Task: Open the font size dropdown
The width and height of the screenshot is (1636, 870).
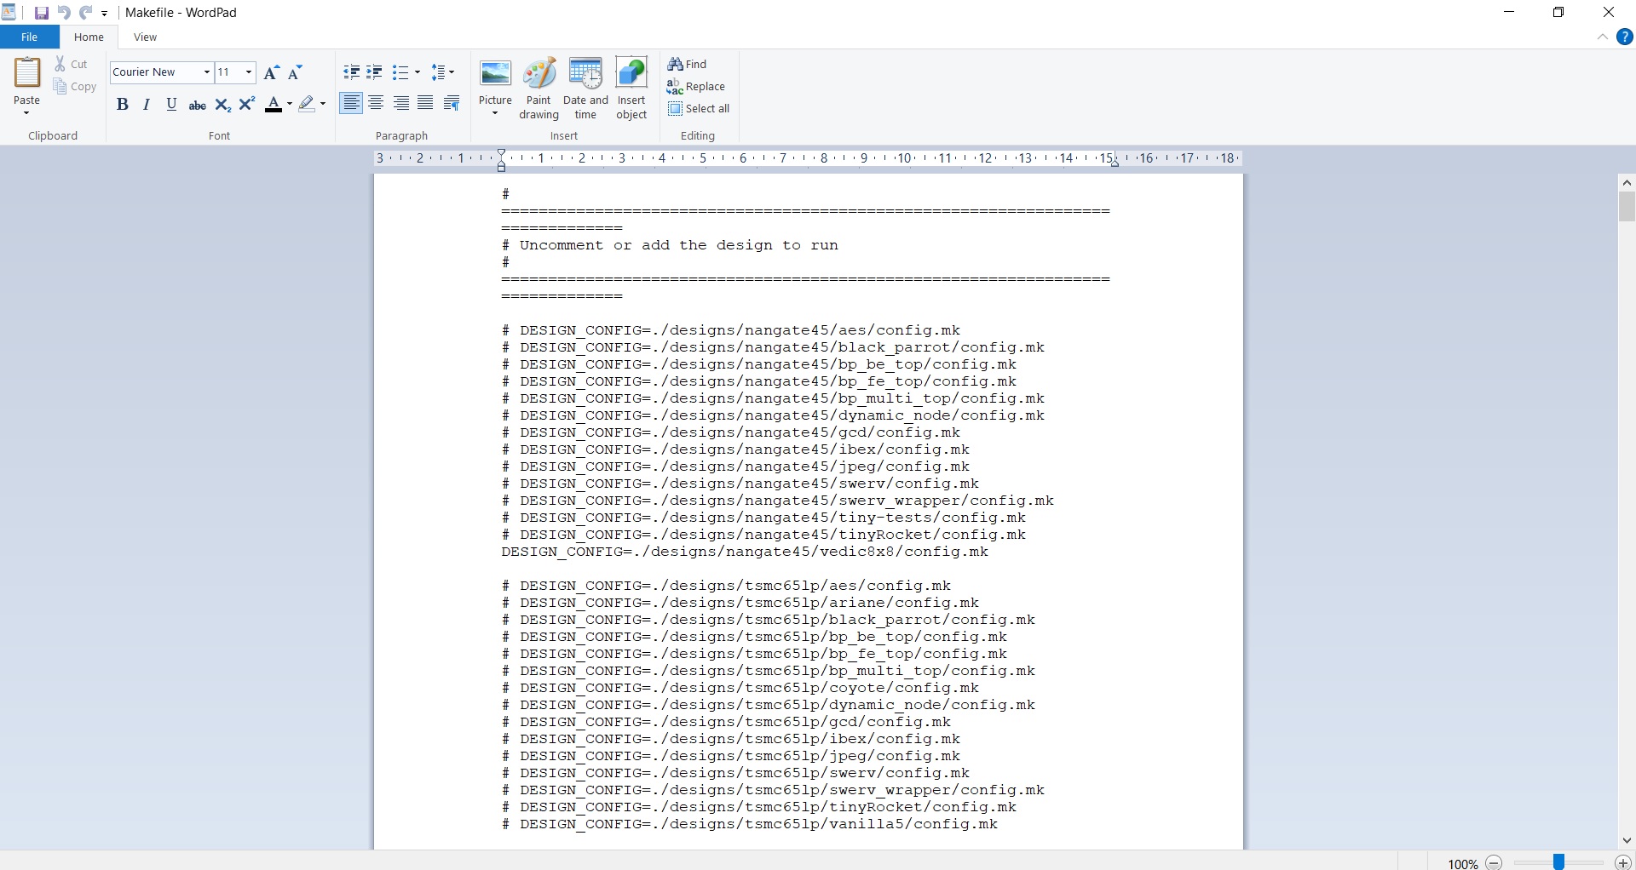Action: point(246,72)
